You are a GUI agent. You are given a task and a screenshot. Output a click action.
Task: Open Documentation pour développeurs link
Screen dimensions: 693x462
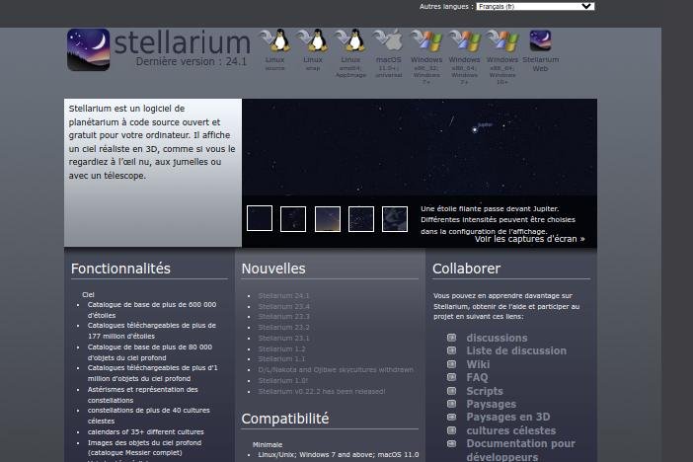coord(520,450)
